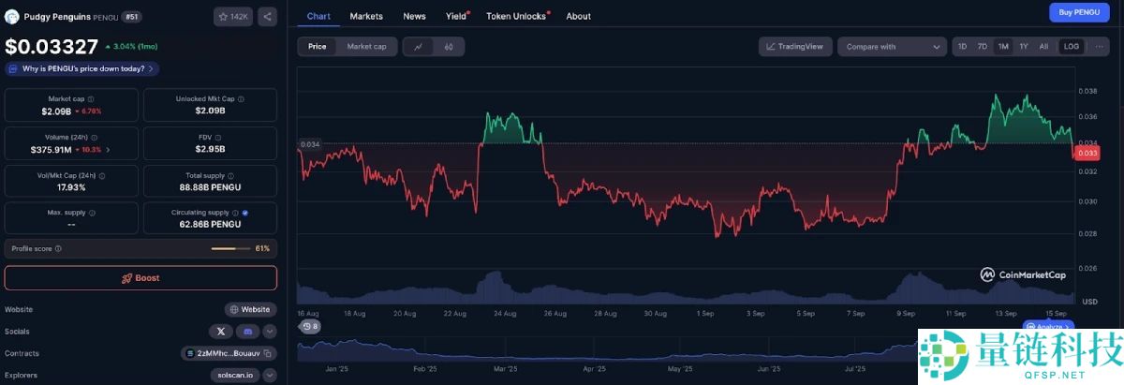Select the 7D time range
1124x385 pixels.
[983, 47]
